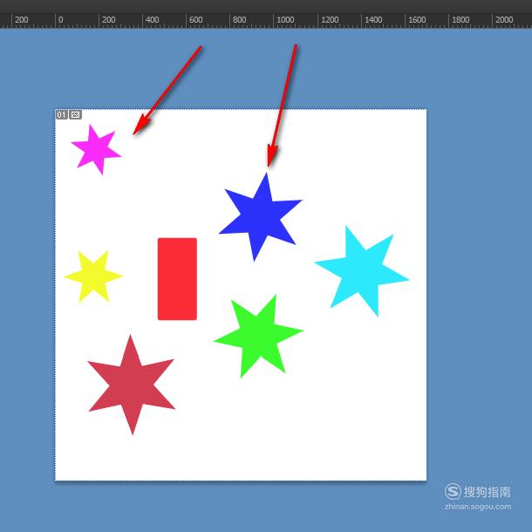Select the green star shape
Screen dimensions: 532x532
click(x=258, y=336)
